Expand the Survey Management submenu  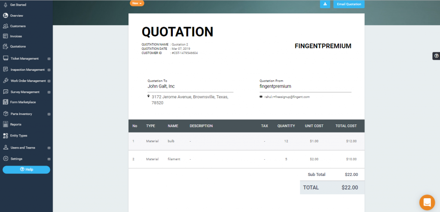49,92
